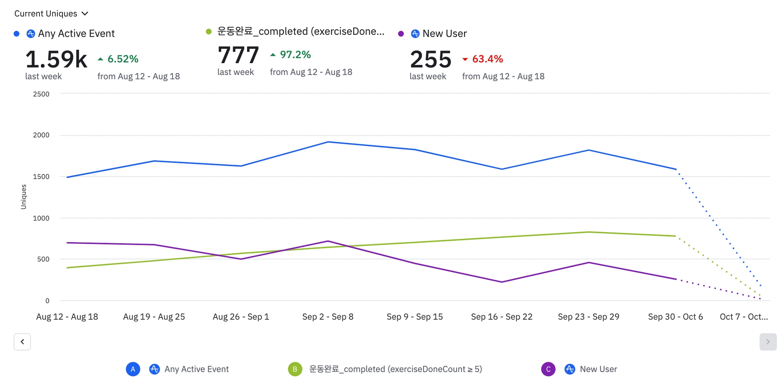This screenshot has width=784, height=386.
Task: Select the New User header title
Action: 445,34
